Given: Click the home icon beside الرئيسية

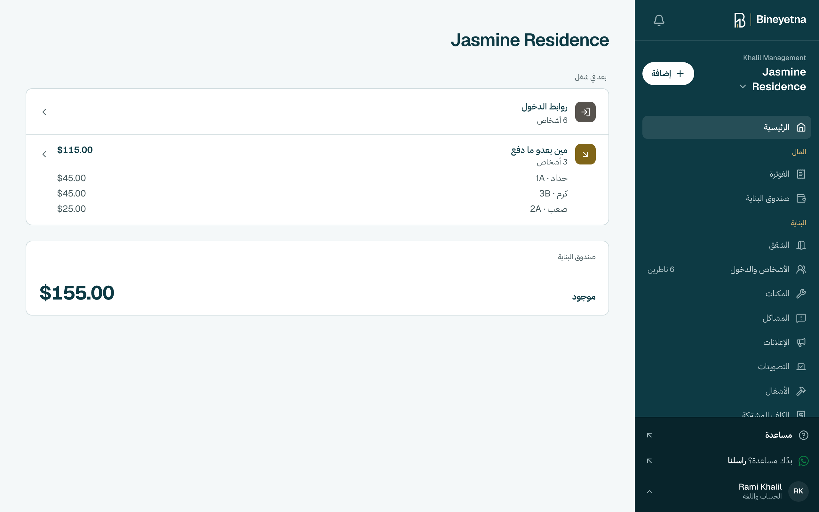Looking at the screenshot, I should tap(801, 127).
